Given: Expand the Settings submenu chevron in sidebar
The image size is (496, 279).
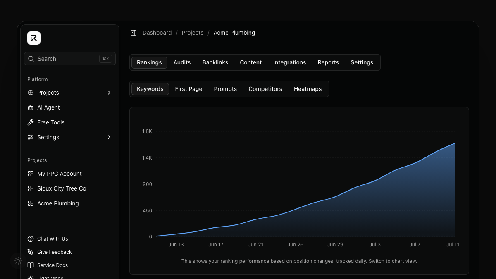Looking at the screenshot, I should (109, 137).
